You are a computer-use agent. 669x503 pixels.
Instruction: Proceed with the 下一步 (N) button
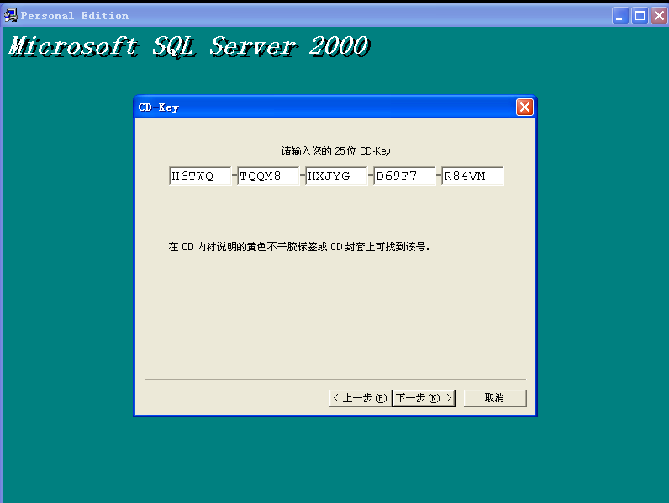tap(424, 398)
